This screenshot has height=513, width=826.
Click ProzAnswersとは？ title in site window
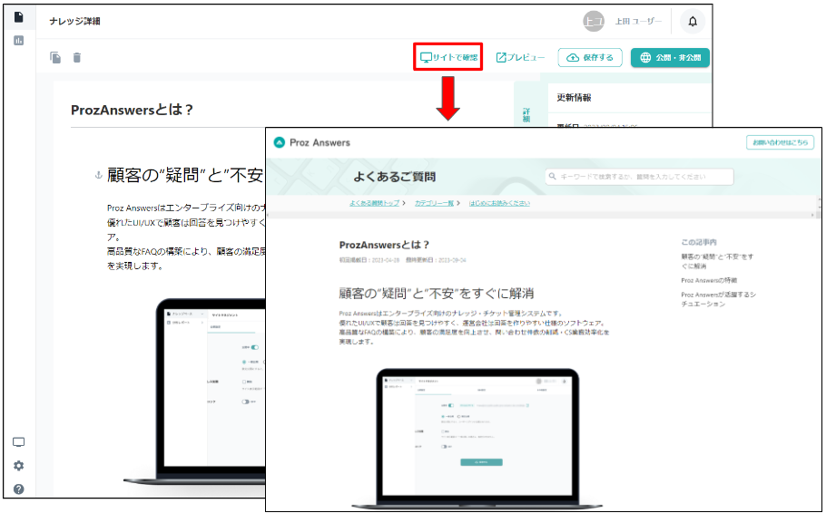[385, 245]
